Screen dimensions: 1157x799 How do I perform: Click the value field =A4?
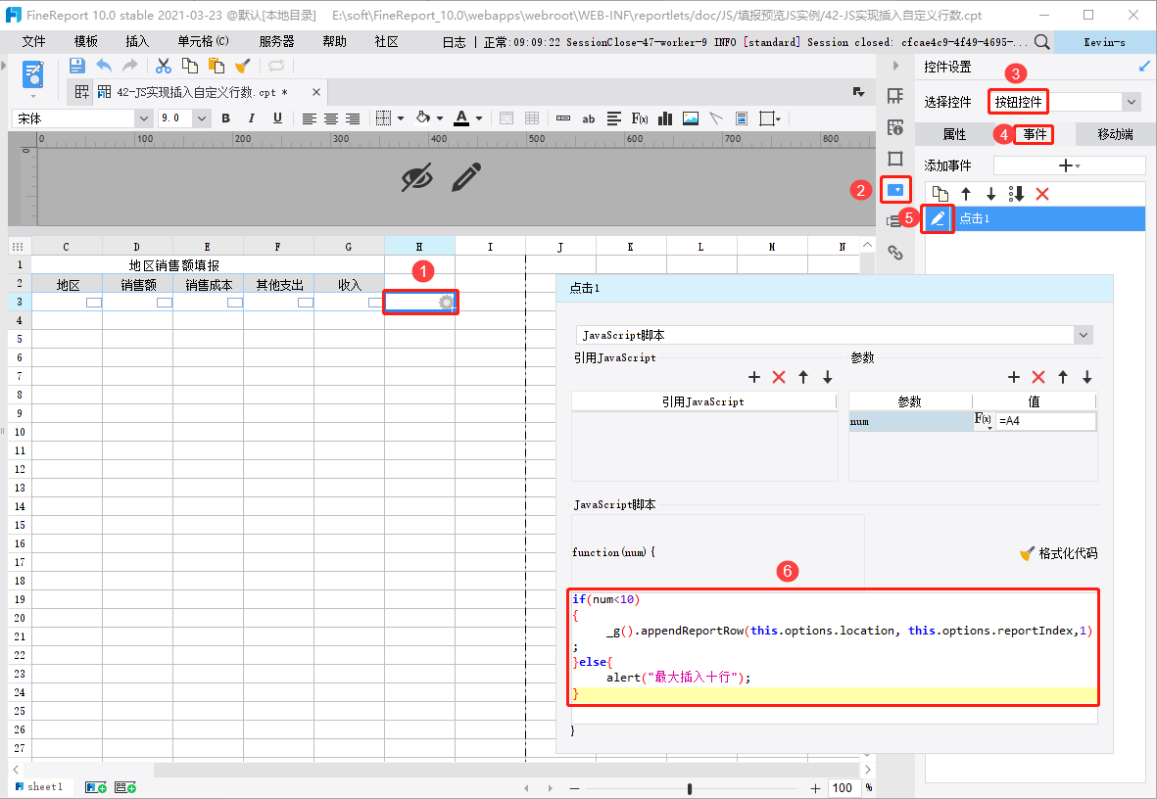[x=1045, y=421]
